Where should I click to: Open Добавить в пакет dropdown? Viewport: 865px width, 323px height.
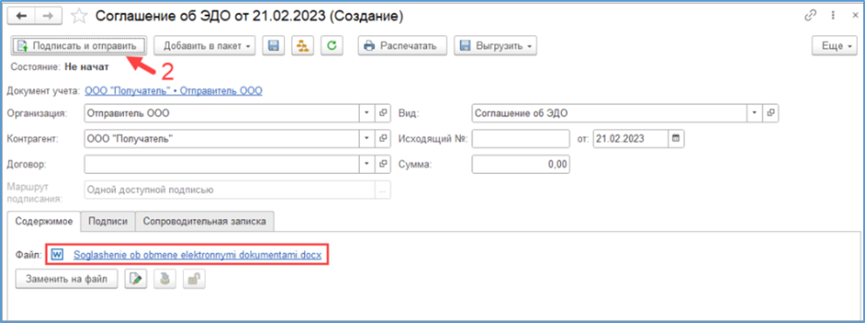pos(204,46)
